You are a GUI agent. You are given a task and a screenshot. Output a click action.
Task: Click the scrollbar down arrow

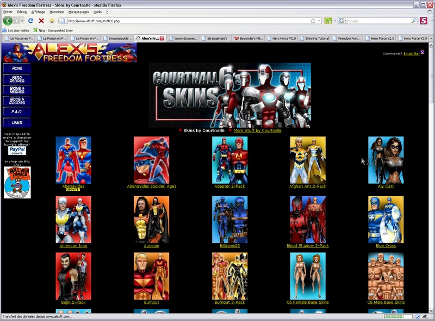[x=432, y=311]
